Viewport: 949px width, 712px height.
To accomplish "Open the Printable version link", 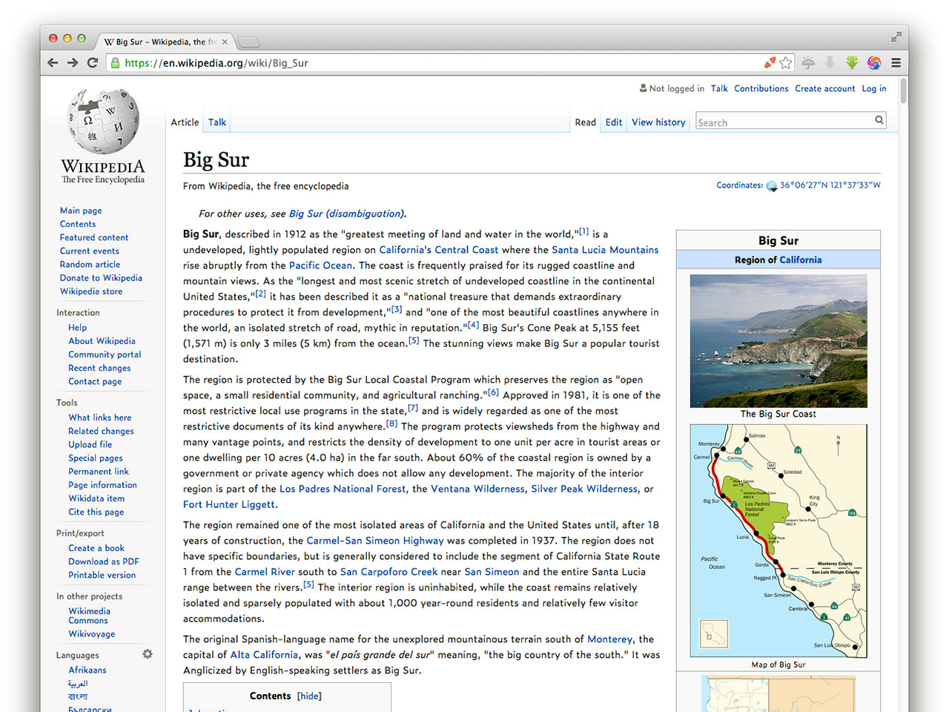I will (102, 575).
